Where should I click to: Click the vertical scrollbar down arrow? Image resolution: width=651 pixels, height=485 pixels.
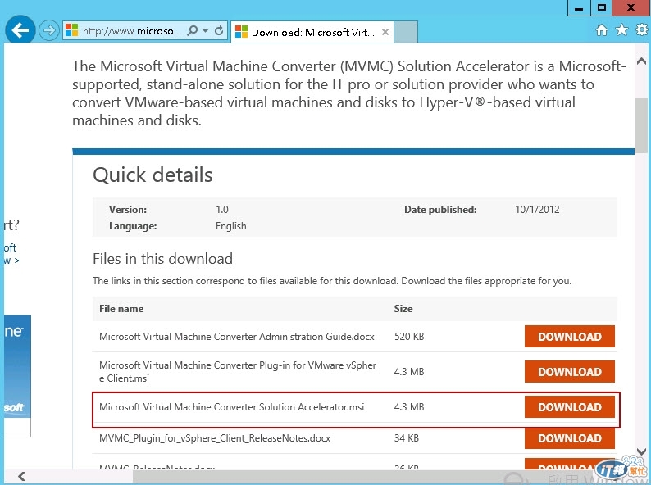point(641,451)
